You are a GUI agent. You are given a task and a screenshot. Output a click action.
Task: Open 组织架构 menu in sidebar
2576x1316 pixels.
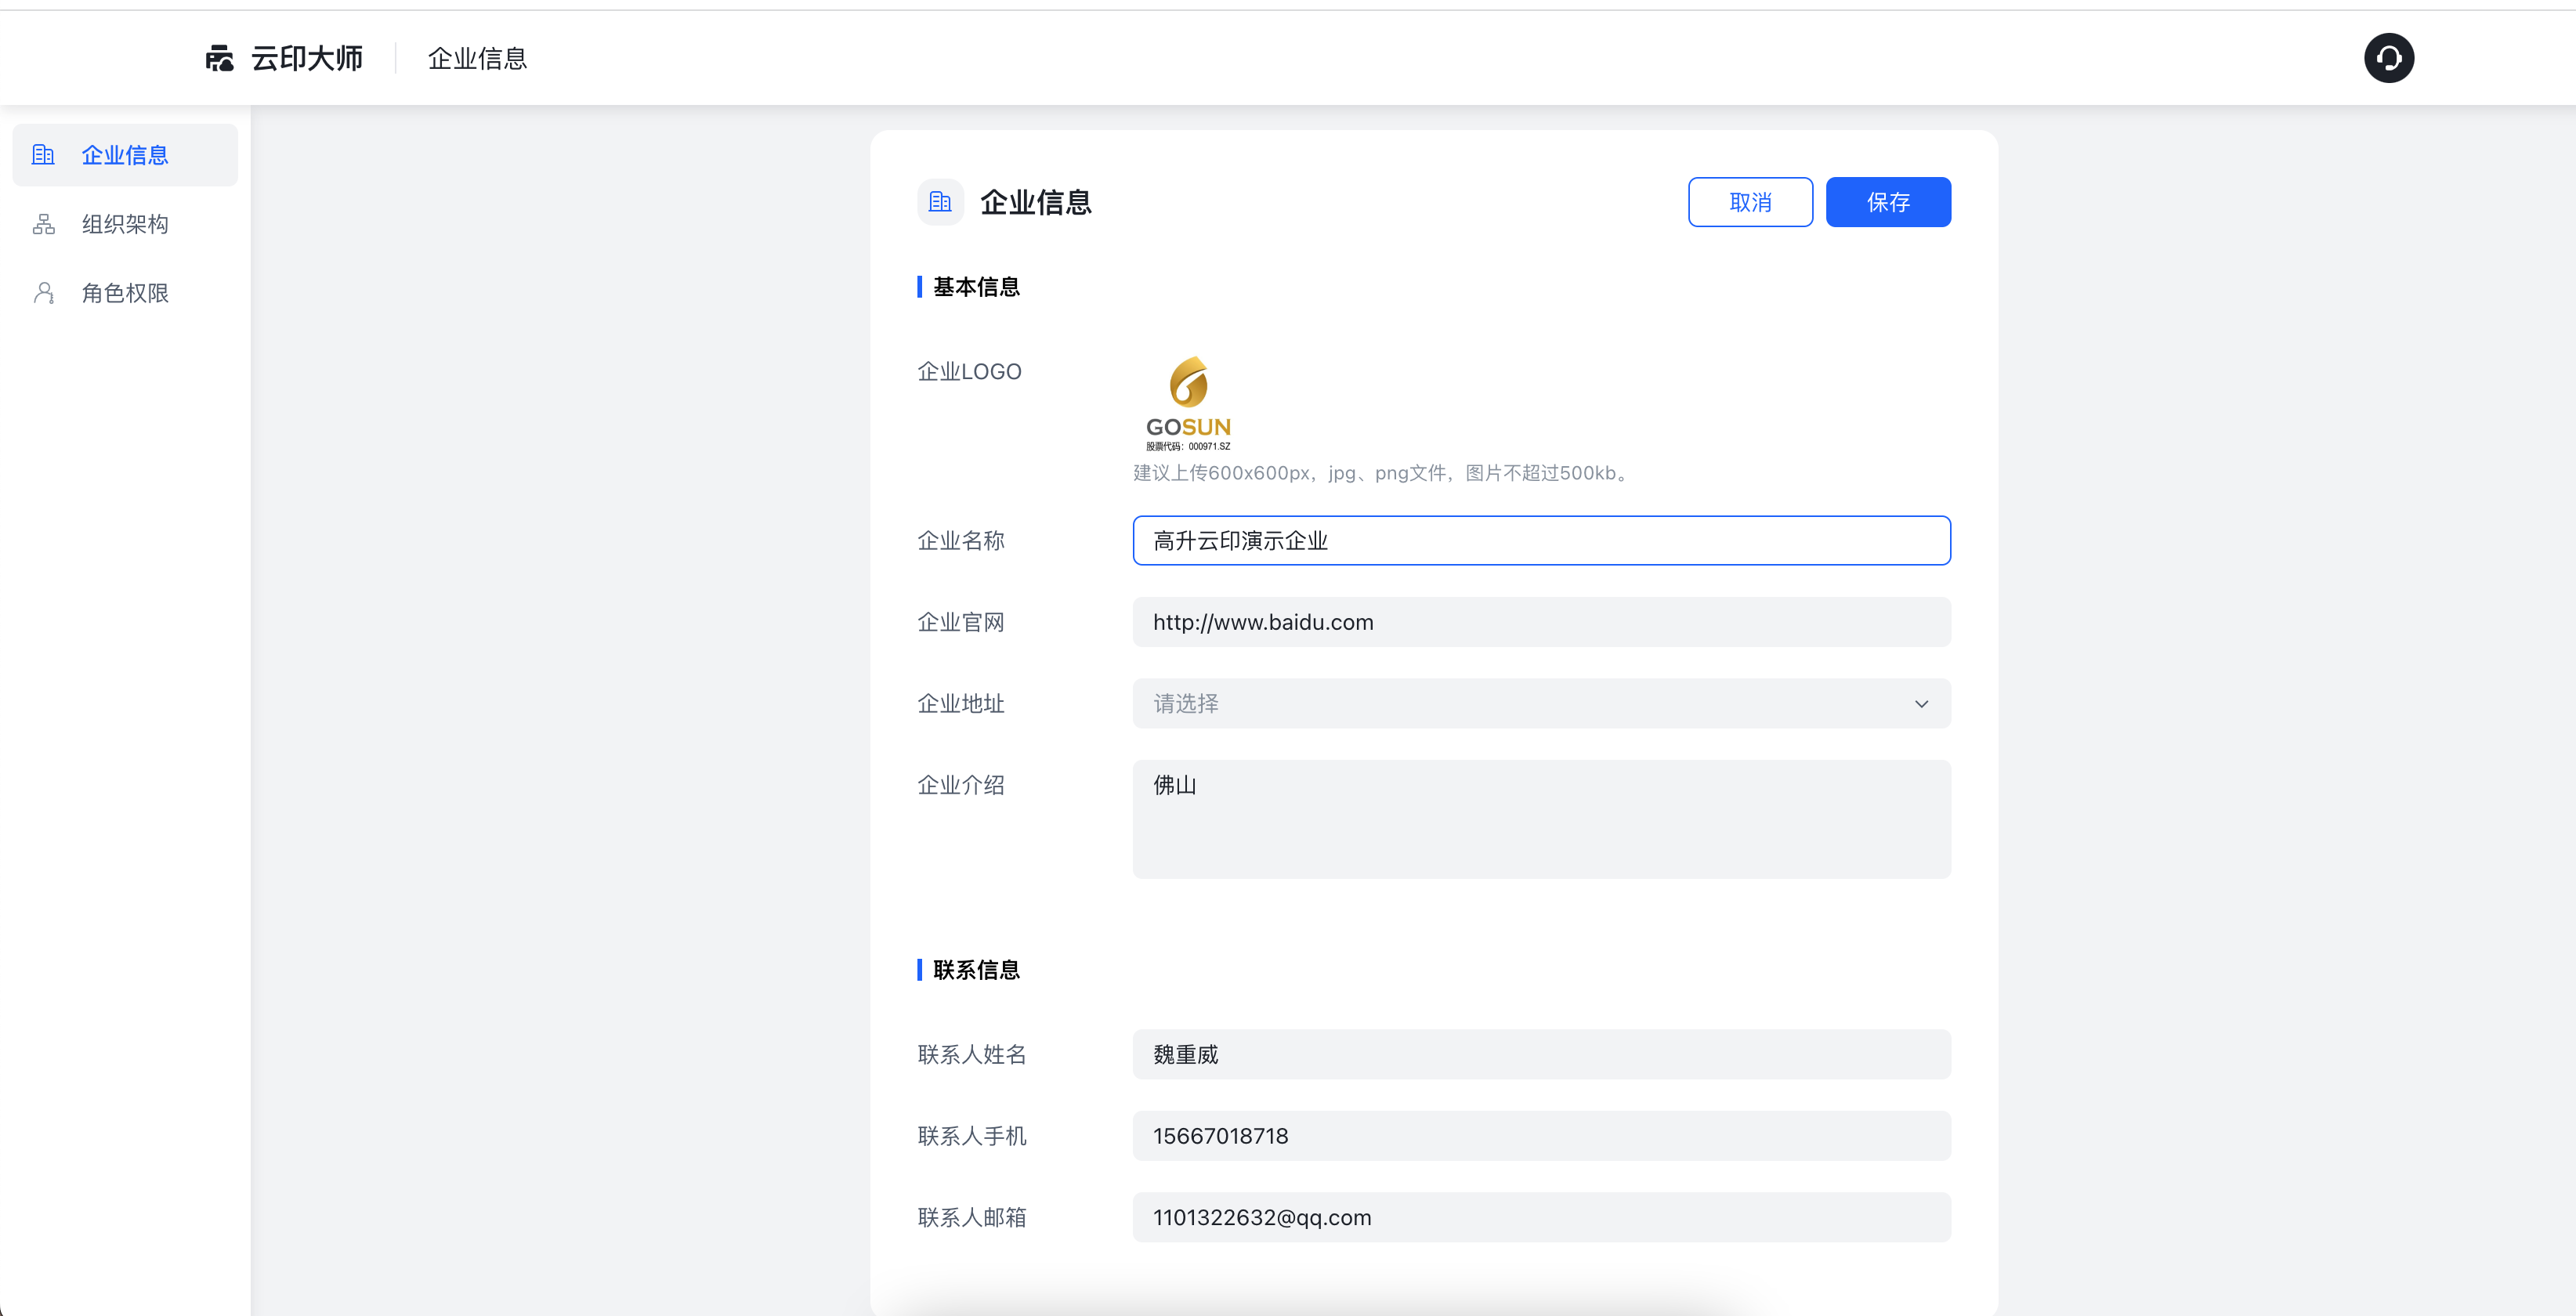(x=125, y=224)
